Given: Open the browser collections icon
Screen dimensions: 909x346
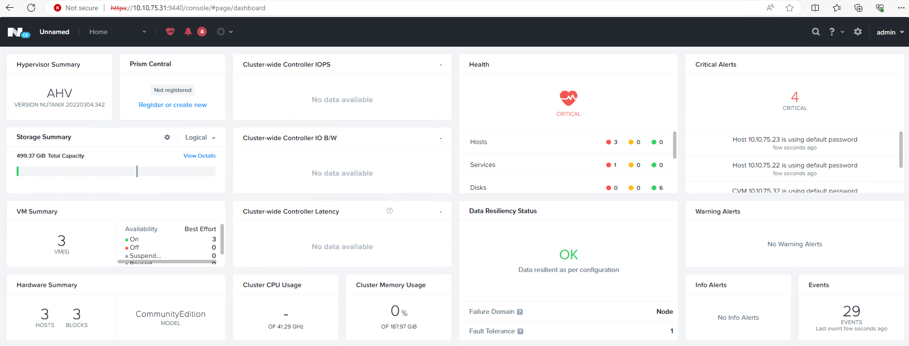Looking at the screenshot, I should 858,8.
